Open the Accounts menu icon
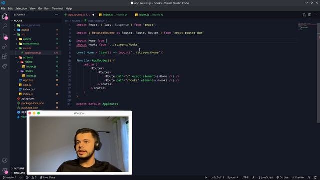The width and height of the screenshot is (320, 180). pos(5,160)
